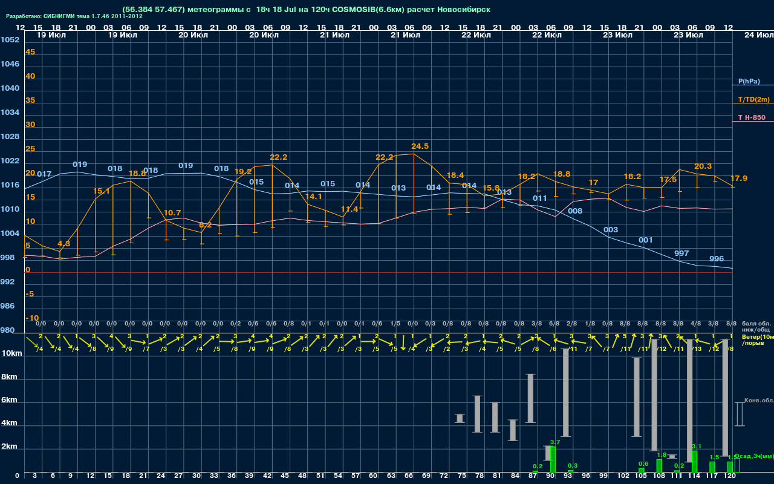
Task: Click the T/TD(2m) legend label
Action: tap(753, 99)
